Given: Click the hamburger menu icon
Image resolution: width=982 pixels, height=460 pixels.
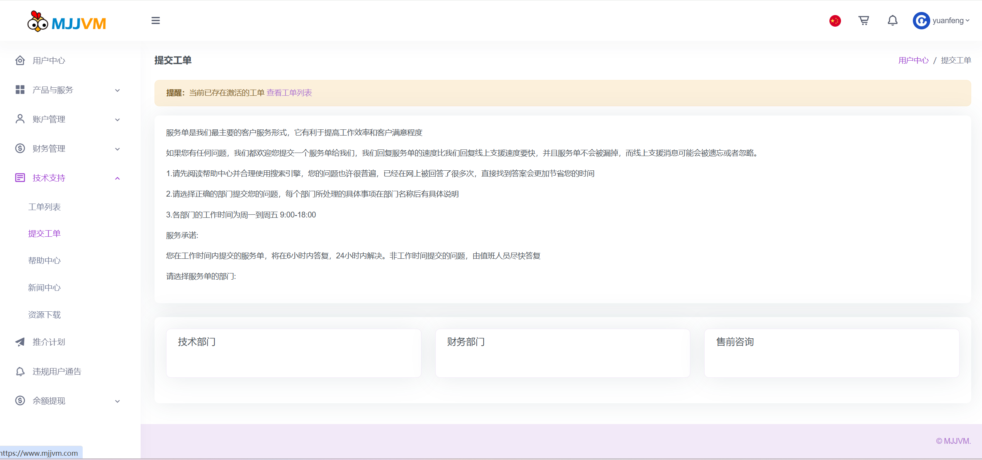Looking at the screenshot, I should pos(155,20).
